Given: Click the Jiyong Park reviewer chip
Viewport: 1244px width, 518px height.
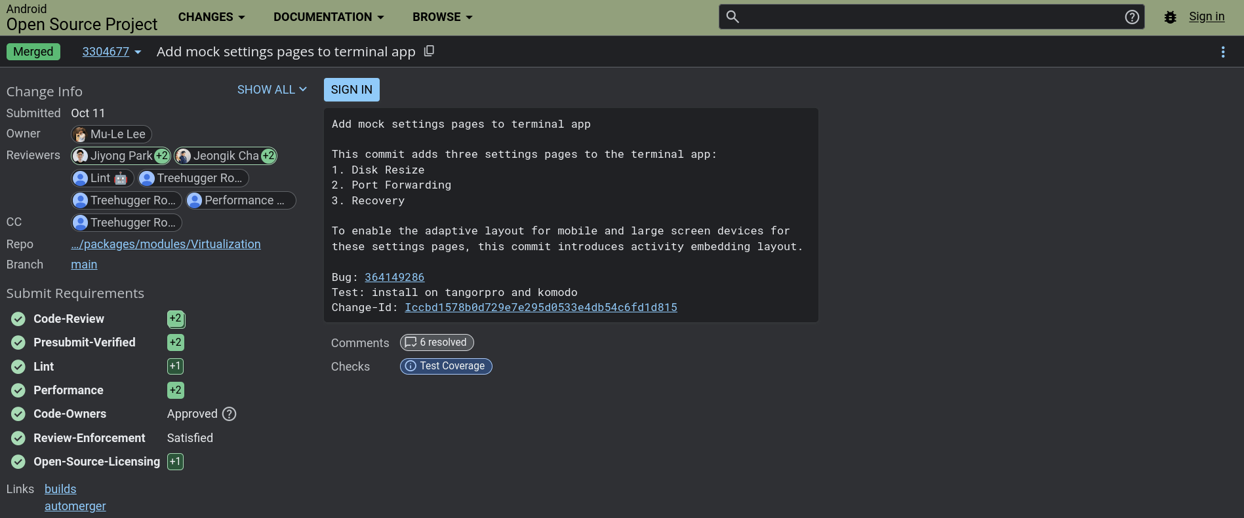Looking at the screenshot, I should [121, 156].
